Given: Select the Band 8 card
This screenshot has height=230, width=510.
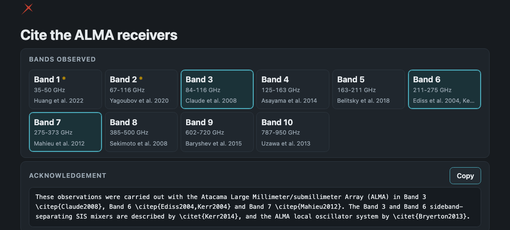Looking at the screenshot, I should (141, 132).
